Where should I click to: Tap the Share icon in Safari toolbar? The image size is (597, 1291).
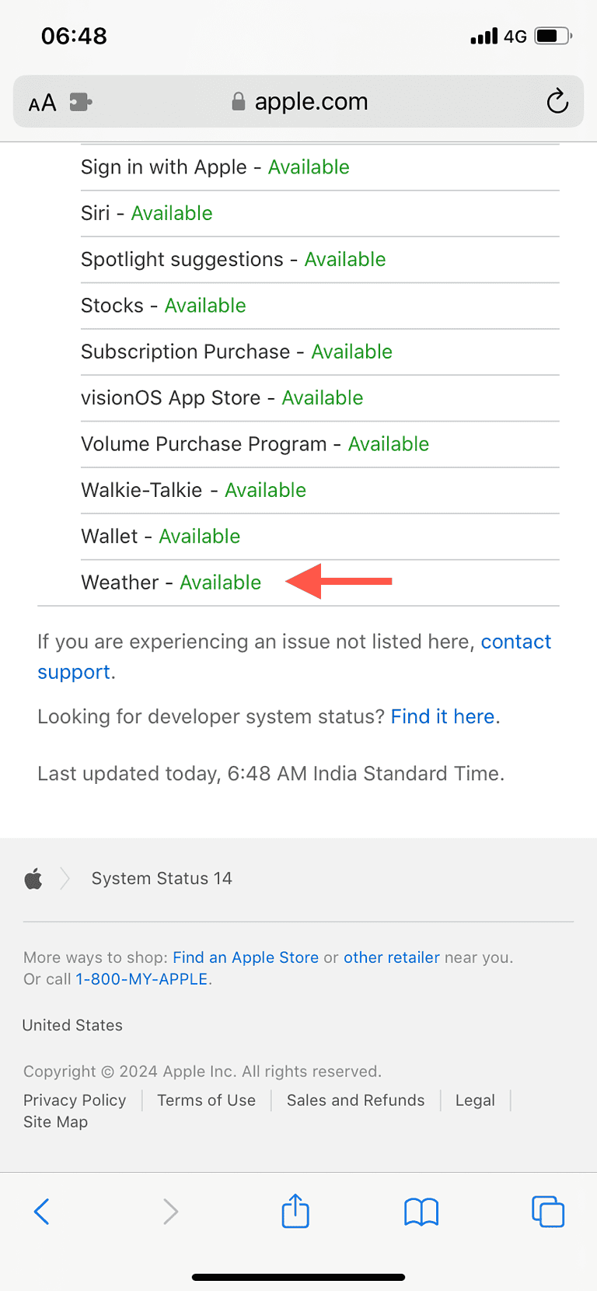point(294,1211)
